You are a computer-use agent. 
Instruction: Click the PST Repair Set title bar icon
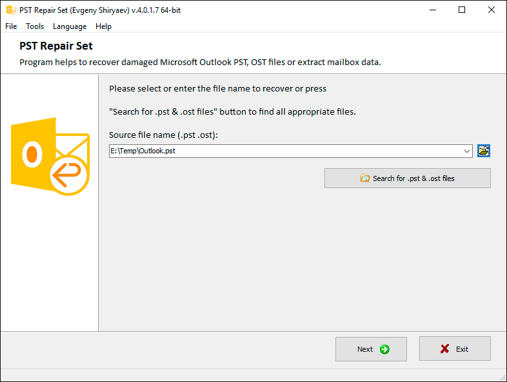pyautogui.click(x=11, y=10)
